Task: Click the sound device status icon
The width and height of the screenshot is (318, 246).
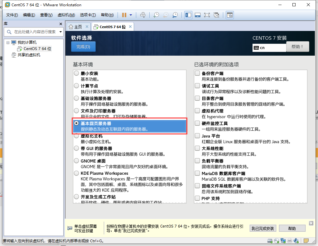Action: (x=296, y=241)
